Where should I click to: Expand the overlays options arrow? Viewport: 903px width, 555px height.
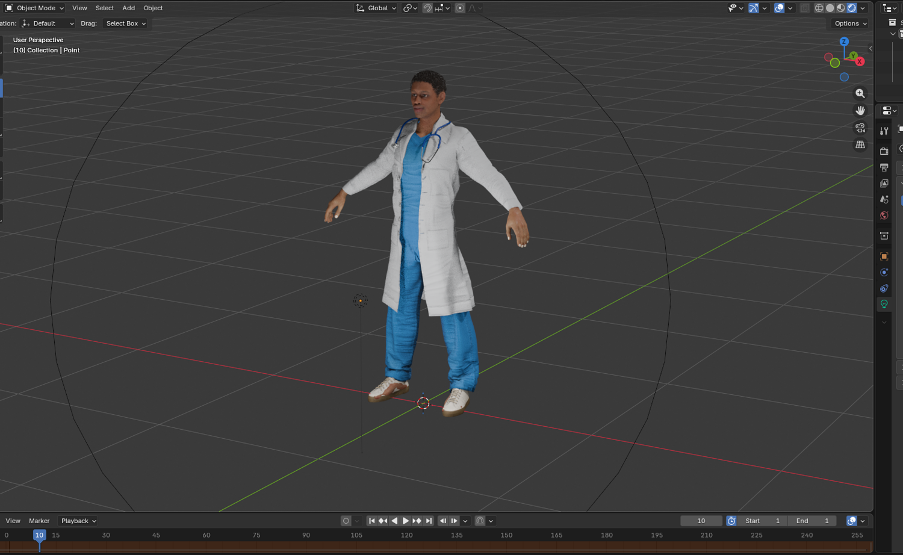[790, 8]
